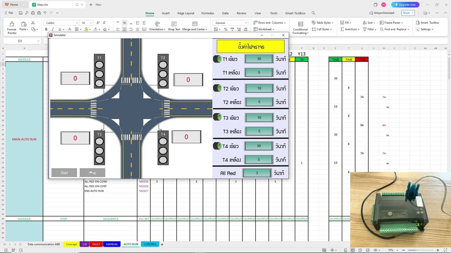Click the cell name box showing D3
The image size is (451, 253).
pyautogui.click(x=24, y=41)
